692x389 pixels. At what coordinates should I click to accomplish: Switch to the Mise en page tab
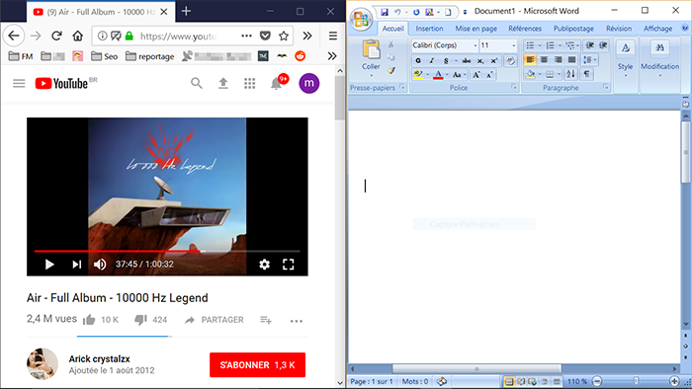(x=476, y=29)
